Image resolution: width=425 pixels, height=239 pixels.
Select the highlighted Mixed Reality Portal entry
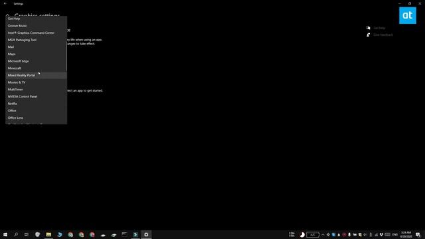36,75
